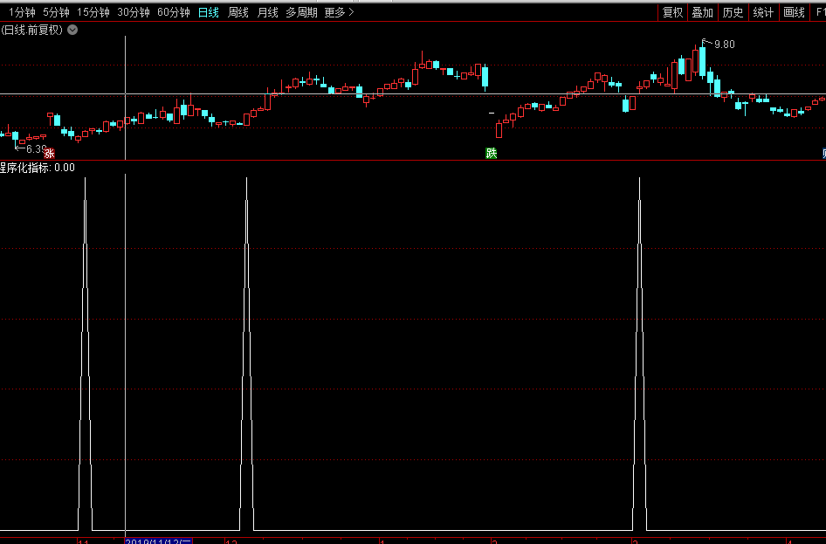
Task: Switch to 15分钟 timeframe
Action: (x=93, y=12)
